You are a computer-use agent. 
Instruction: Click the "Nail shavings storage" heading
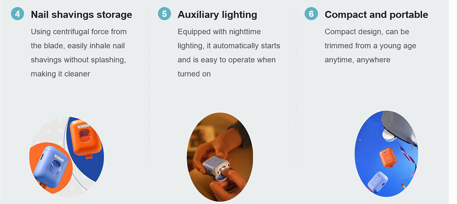81,14
